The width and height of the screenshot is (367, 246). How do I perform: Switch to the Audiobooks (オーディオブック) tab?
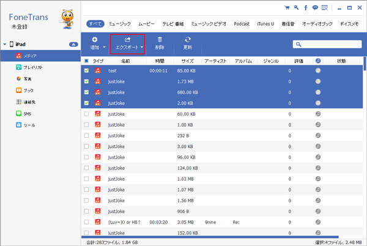click(317, 24)
